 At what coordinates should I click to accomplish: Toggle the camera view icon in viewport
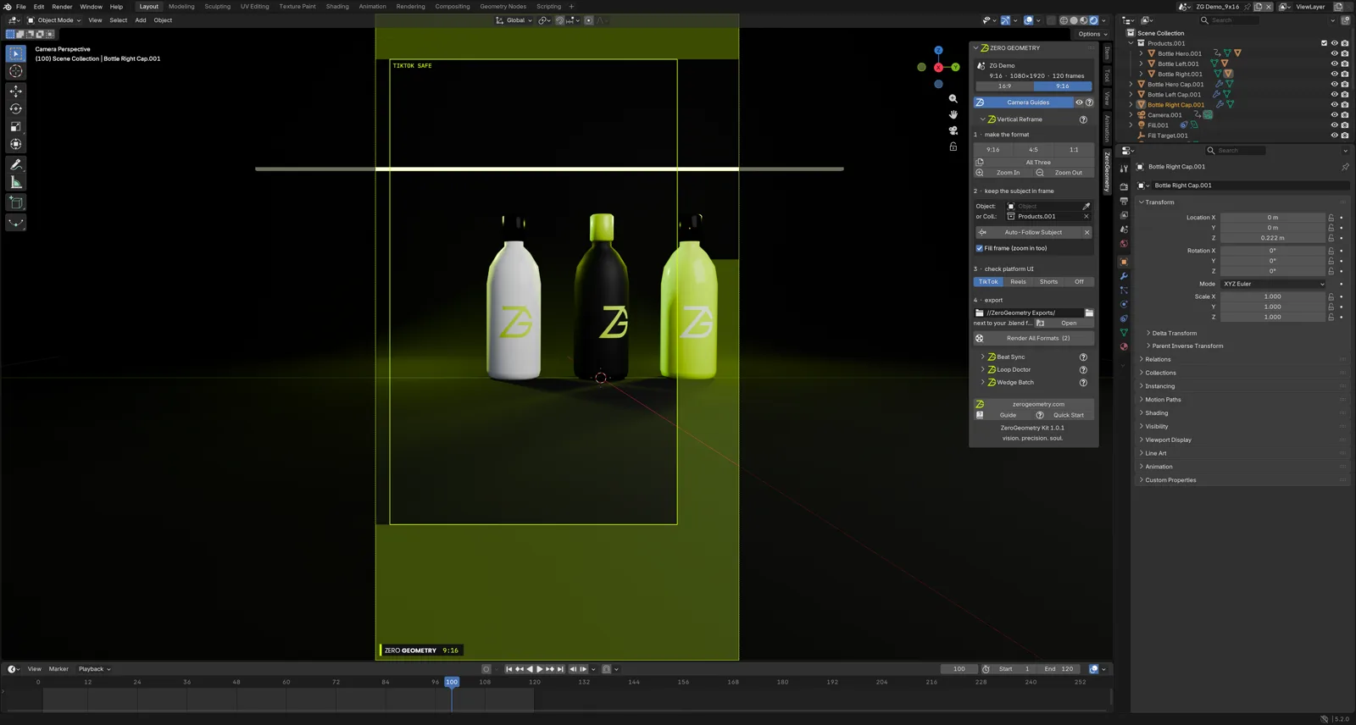[x=953, y=130]
